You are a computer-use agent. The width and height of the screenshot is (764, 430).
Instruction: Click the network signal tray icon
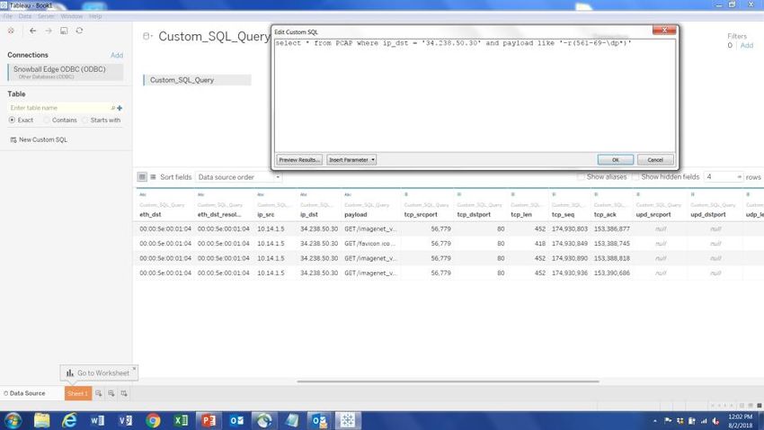click(x=704, y=421)
